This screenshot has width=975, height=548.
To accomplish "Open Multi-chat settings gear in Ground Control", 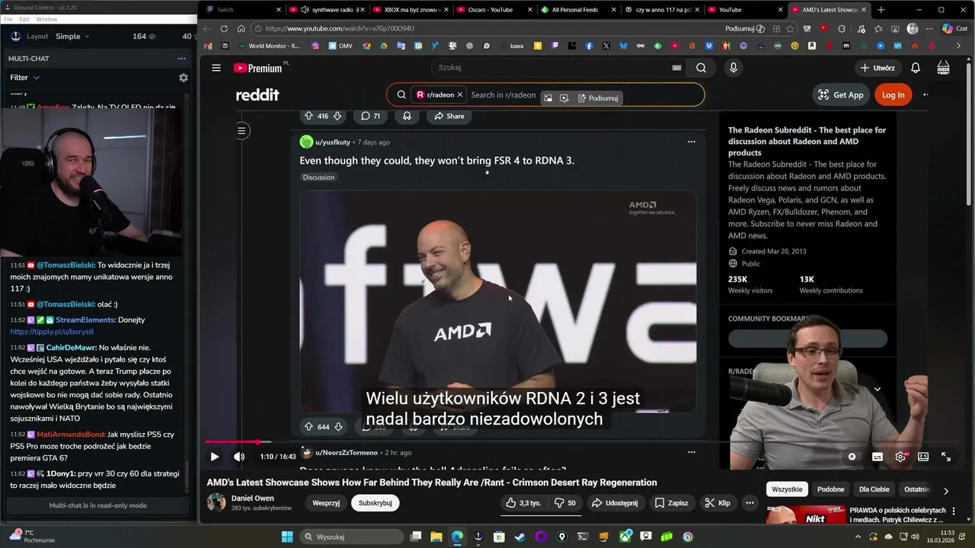I will (184, 78).
